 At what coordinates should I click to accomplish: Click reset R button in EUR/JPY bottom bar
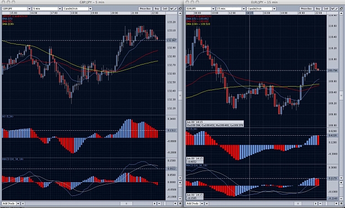point(341,204)
